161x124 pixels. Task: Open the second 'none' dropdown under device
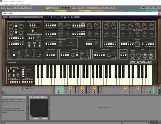click(43, 118)
